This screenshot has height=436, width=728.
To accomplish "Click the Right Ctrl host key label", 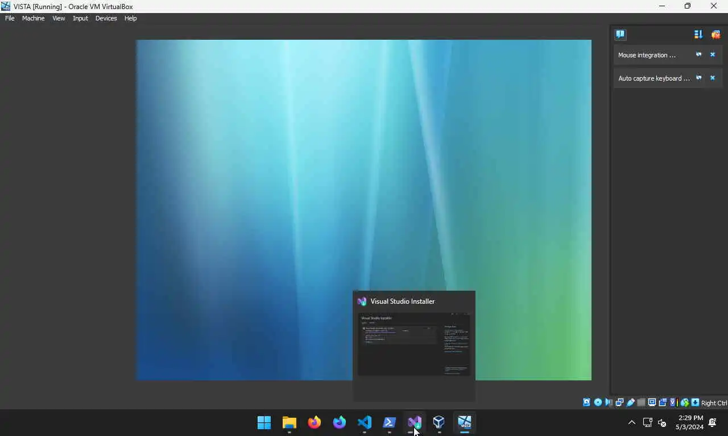I will 714,403.
